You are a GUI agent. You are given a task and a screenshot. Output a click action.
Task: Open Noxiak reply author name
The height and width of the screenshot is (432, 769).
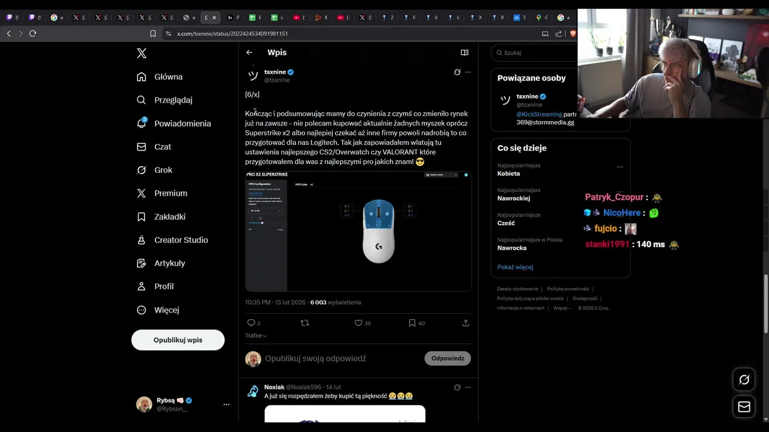(x=275, y=387)
